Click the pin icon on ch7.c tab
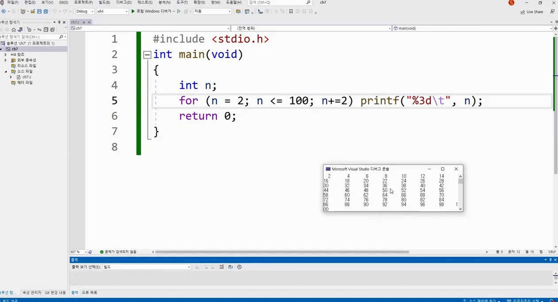 (84, 22)
